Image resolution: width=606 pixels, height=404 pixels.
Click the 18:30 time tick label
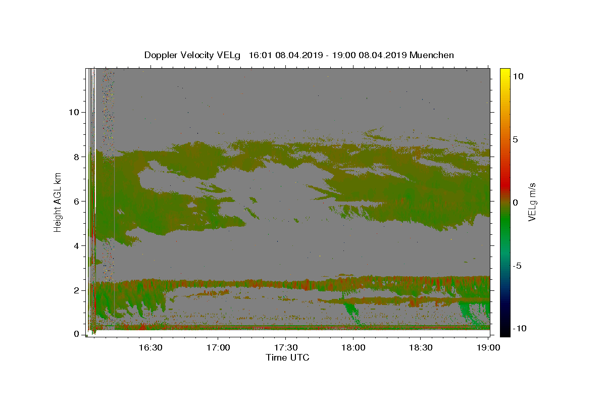421,347
